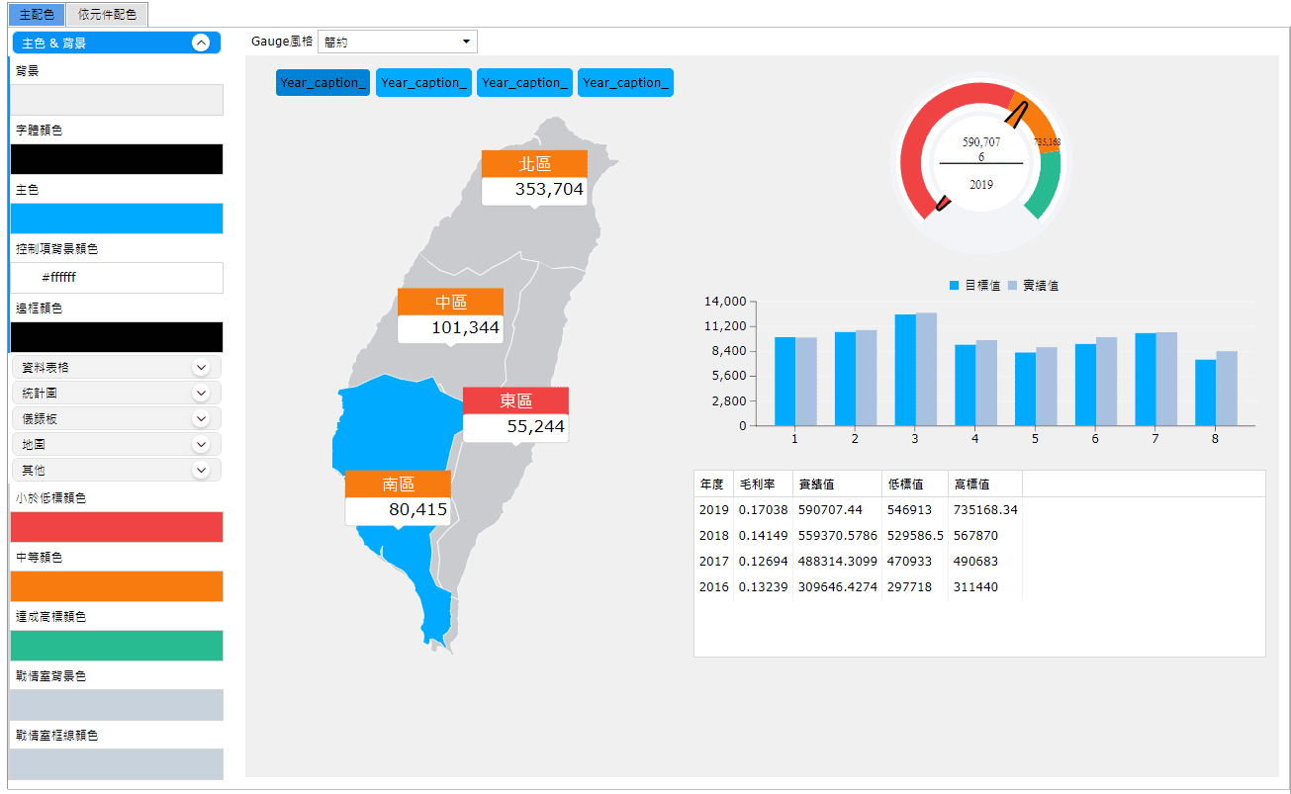Select the 2019 table row cell
Viewport: 1291px width, 794px height.
(x=713, y=510)
